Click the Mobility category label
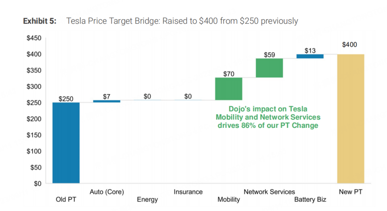Screen dimensions: 387x211 pyautogui.click(x=228, y=200)
